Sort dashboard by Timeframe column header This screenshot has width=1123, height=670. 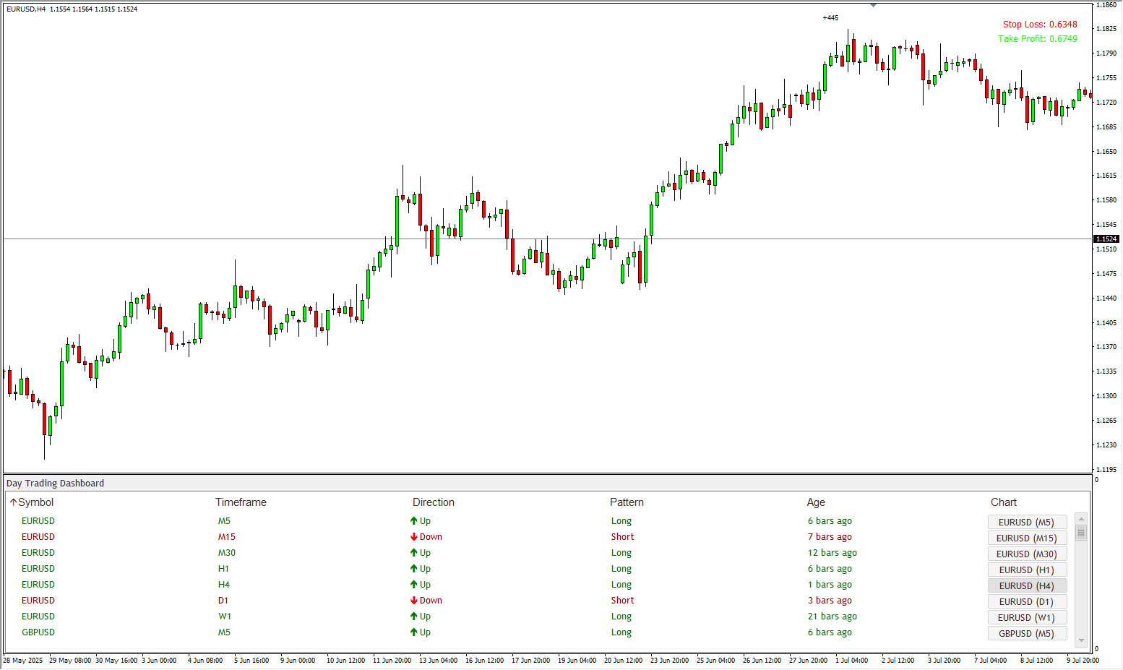[x=241, y=502]
